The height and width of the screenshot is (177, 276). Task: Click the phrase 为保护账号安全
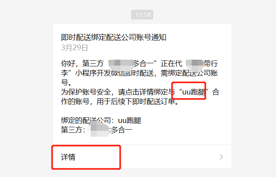[x=86, y=92]
